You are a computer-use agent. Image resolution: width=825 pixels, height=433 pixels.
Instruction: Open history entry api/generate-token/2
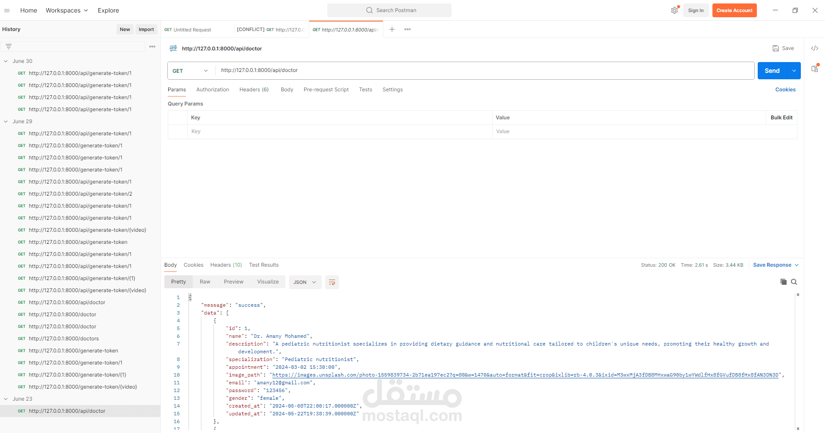pos(81,194)
